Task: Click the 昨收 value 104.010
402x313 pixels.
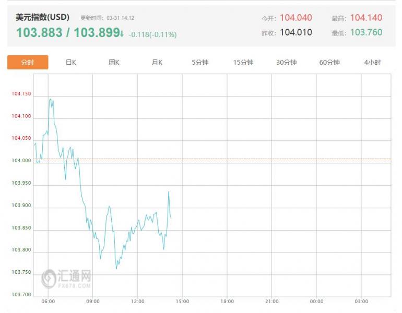Action: 296,32
